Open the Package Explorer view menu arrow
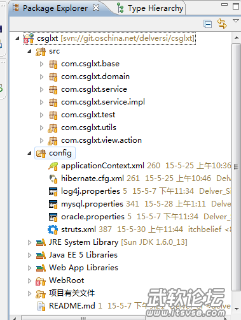The width and height of the screenshot is (241, 320). coord(236,21)
